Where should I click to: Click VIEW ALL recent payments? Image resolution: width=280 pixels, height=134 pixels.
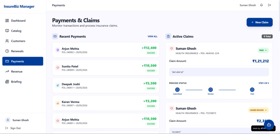[x=152, y=36]
